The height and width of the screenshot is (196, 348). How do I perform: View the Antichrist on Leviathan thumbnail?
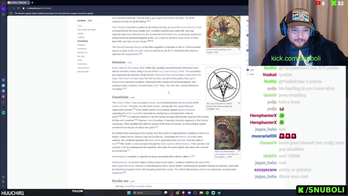(x=223, y=32)
